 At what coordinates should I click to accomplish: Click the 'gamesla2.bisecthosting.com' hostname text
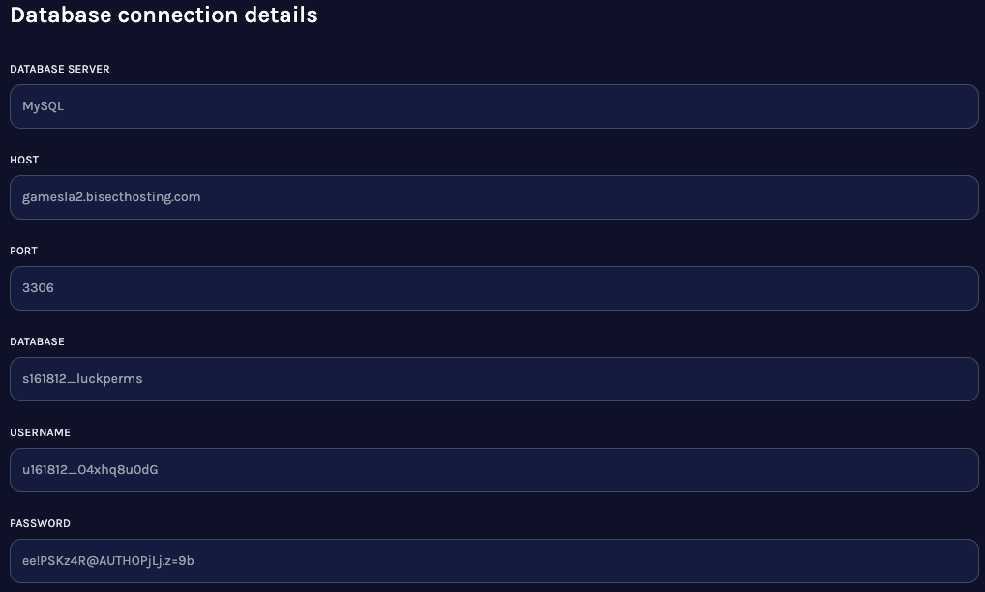(x=111, y=197)
